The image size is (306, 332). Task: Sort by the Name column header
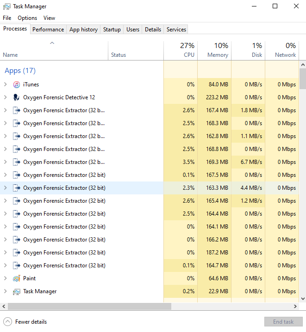(x=54, y=51)
